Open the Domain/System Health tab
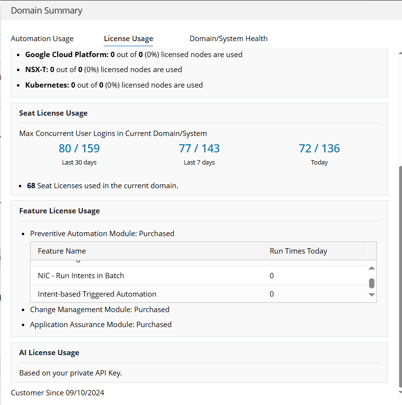The image size is (402, 405). click(x=228, y=39)
